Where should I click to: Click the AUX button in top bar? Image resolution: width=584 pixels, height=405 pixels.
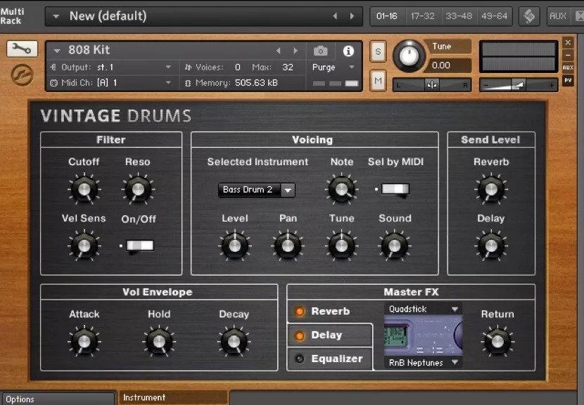558,16
